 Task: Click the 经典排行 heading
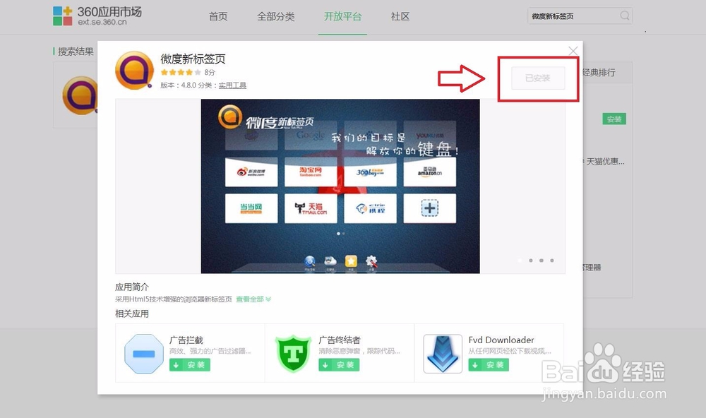coord(599,73)
